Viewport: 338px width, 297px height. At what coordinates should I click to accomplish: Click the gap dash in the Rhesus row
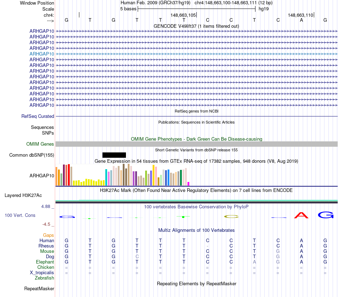207,246
